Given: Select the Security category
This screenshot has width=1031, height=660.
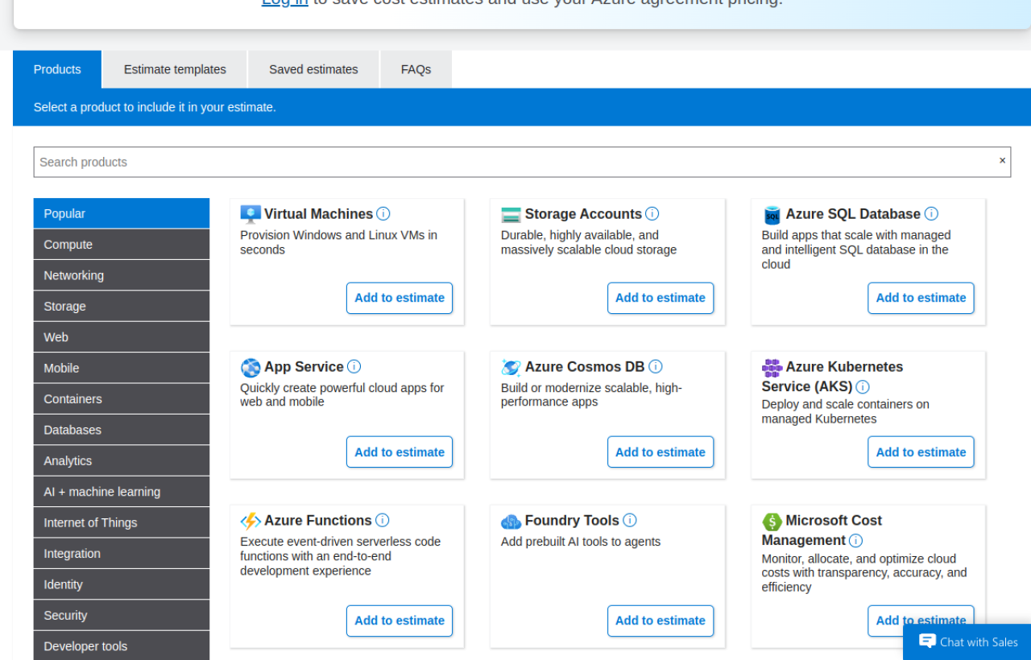Looking at the screenshot, I should click(x=122, y=615).
